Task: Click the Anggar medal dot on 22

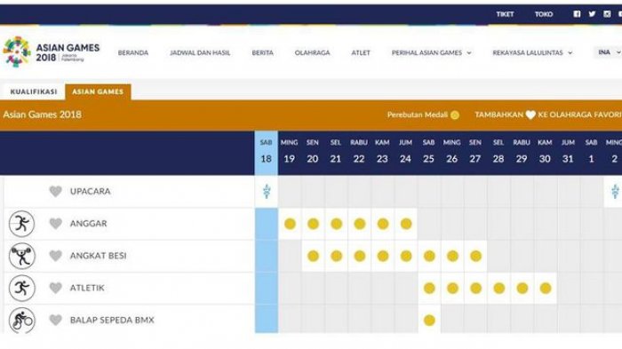Action: pyautogui.click(x=359, y=224)
